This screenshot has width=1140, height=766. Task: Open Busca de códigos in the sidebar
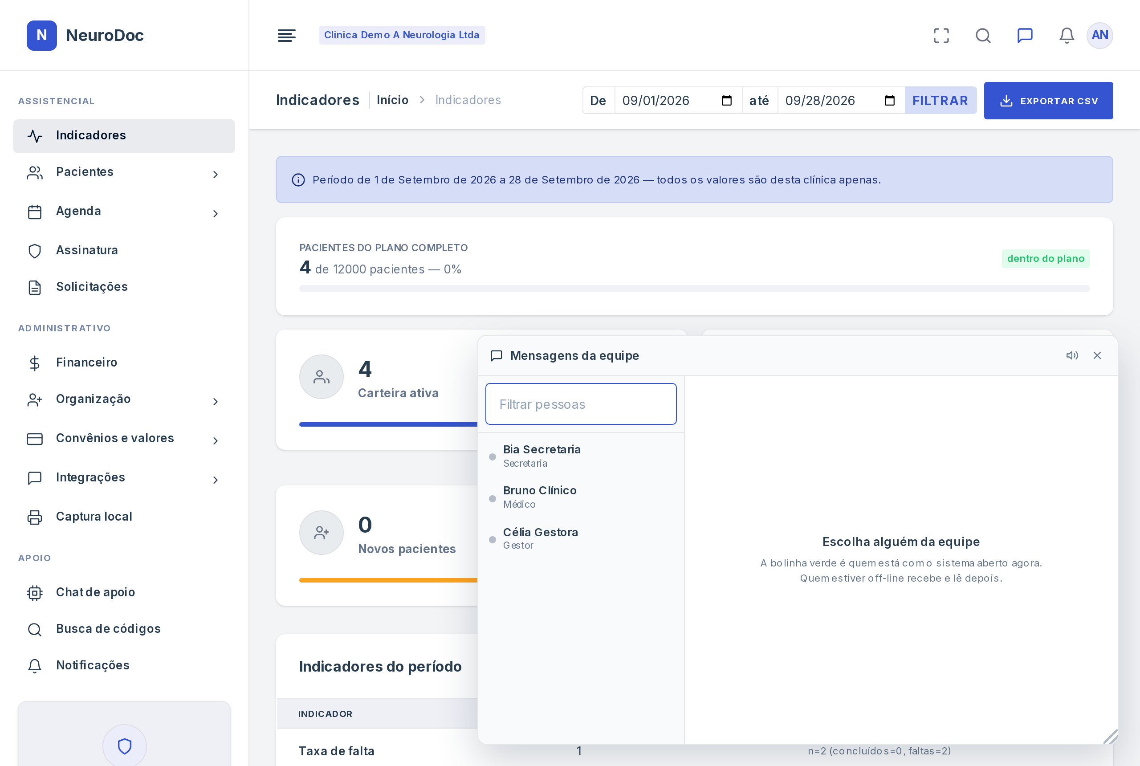pos(124,629)
